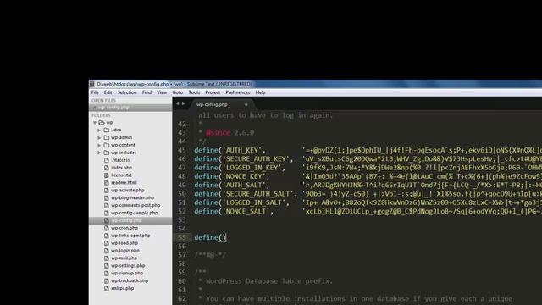
Task: Expand the wp-content folder
Action: point(99,145)
